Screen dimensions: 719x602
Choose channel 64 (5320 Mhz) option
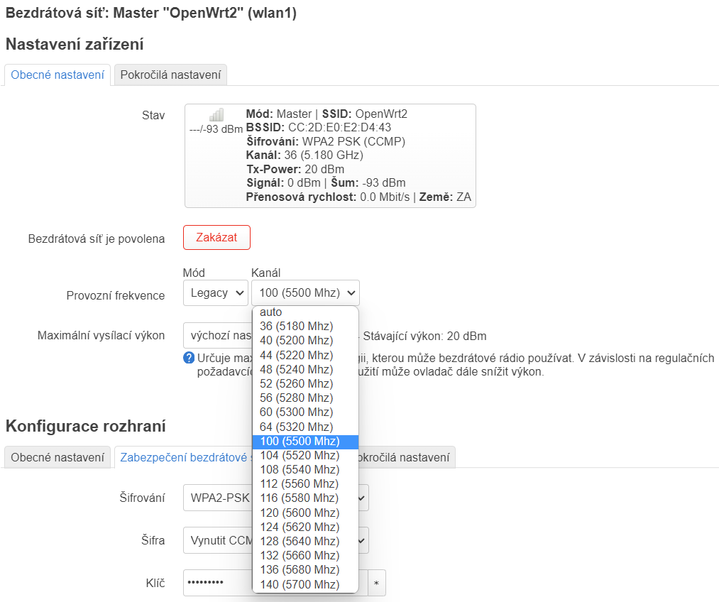tap(296, 427)
